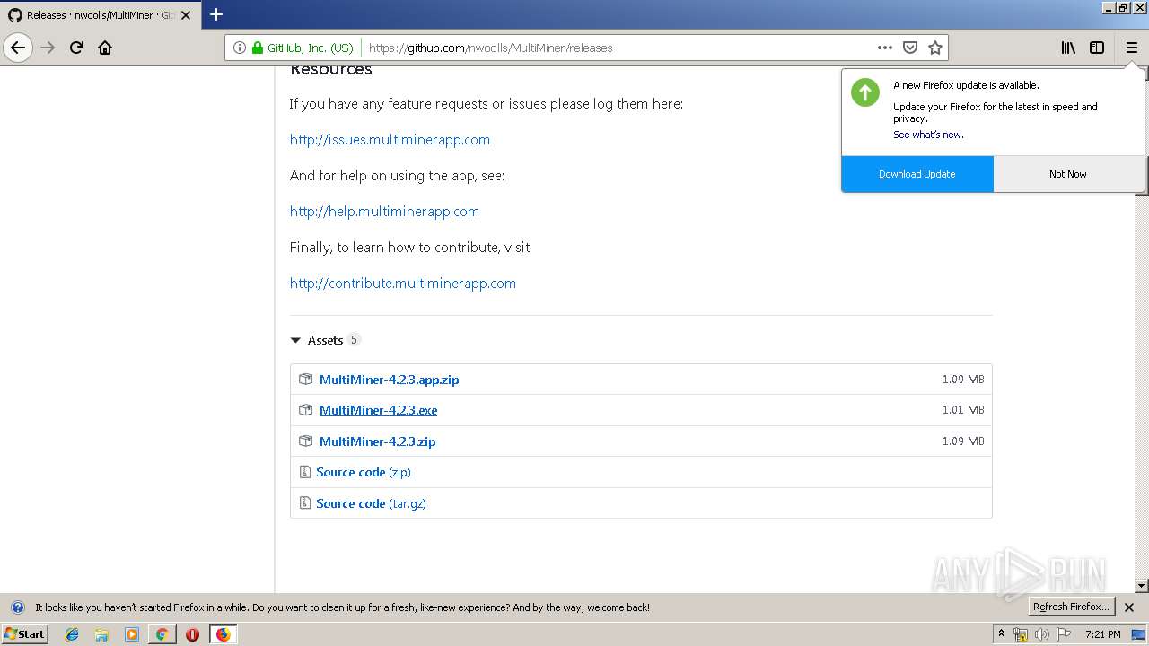Click the blue question mark info icon
1149x646 pixels.
click(x=17, y=607)
